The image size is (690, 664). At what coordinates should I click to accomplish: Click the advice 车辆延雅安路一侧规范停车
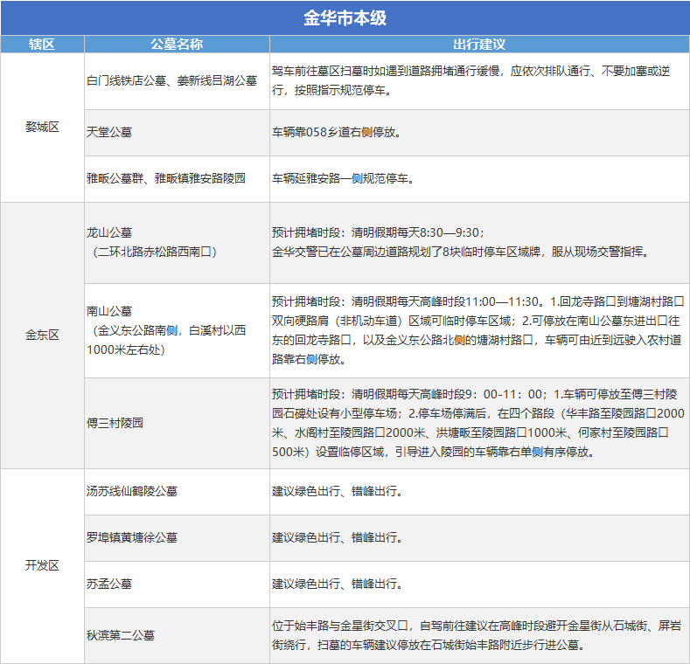click(x=343, y=178)
